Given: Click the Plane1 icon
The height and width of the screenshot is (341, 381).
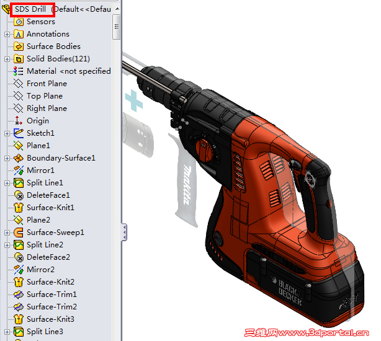Looking at the screenshot, I should point(19,146).
